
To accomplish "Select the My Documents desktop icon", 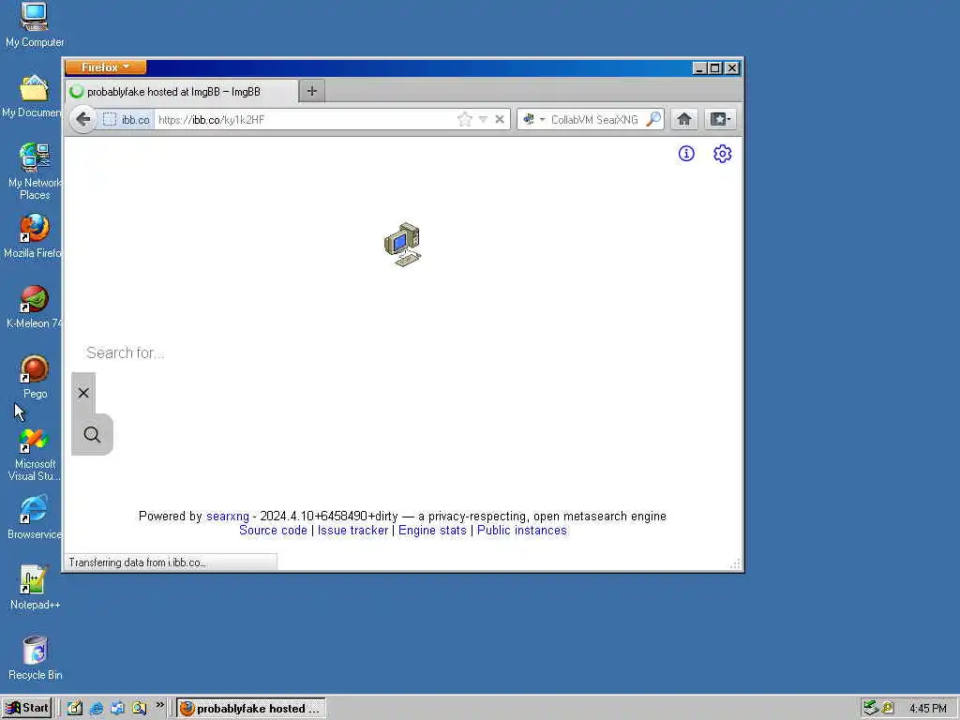I will click(x=32, y=97).
